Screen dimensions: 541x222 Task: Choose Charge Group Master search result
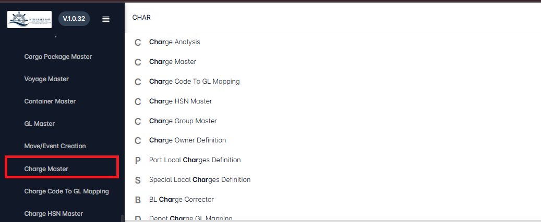coord(183,121)
